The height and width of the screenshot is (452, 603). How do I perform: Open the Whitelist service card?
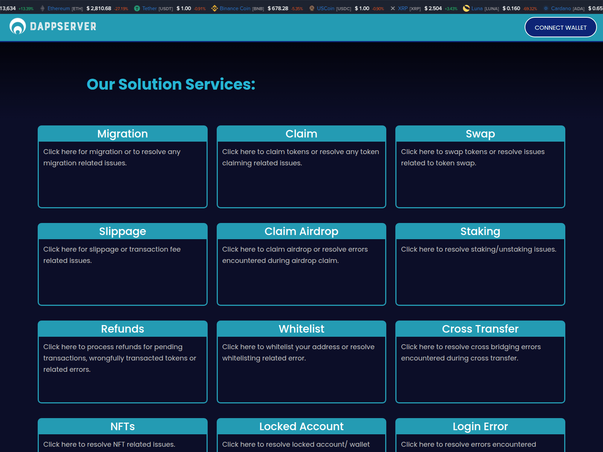coord(301,362)
